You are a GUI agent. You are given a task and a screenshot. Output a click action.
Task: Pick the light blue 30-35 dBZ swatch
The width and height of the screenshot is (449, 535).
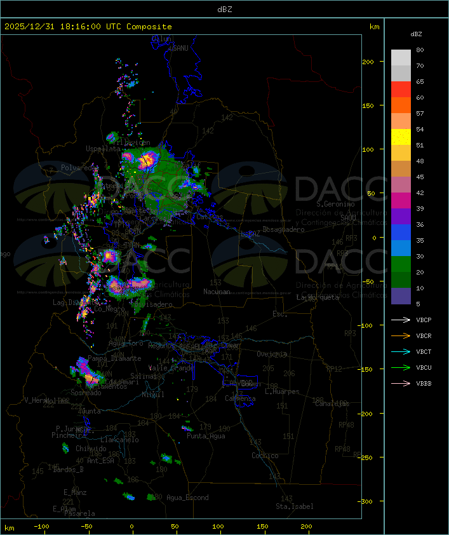click(x=401, y=248)
